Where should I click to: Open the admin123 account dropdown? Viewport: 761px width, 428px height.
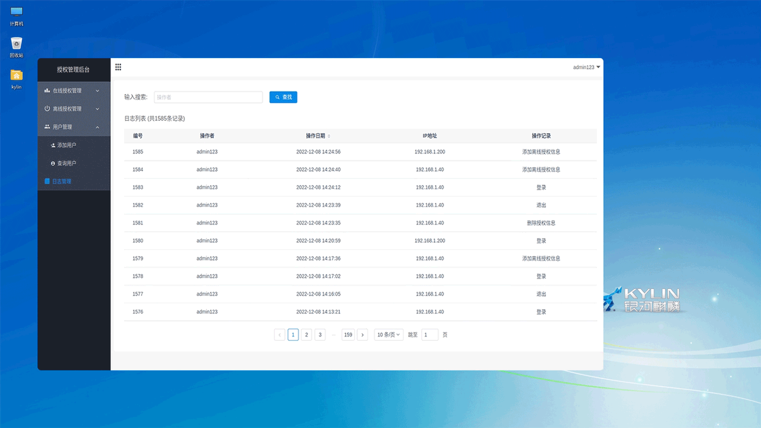pyautogui.click(x=587, y=68)
